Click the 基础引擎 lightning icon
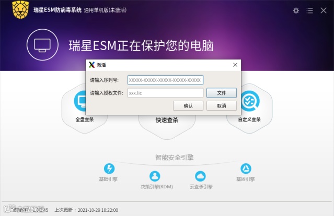Image resolution: width=334 pixels, height=216 pixels. (109, 169)
